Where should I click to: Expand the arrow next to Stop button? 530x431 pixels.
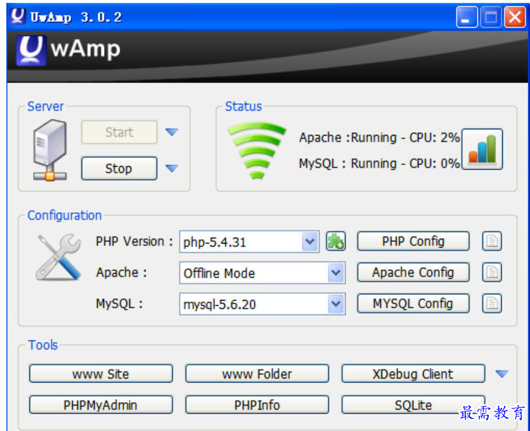pos(172,168)
